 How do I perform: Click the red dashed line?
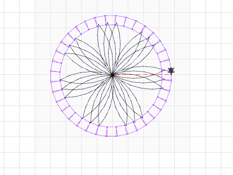[142, 74]
